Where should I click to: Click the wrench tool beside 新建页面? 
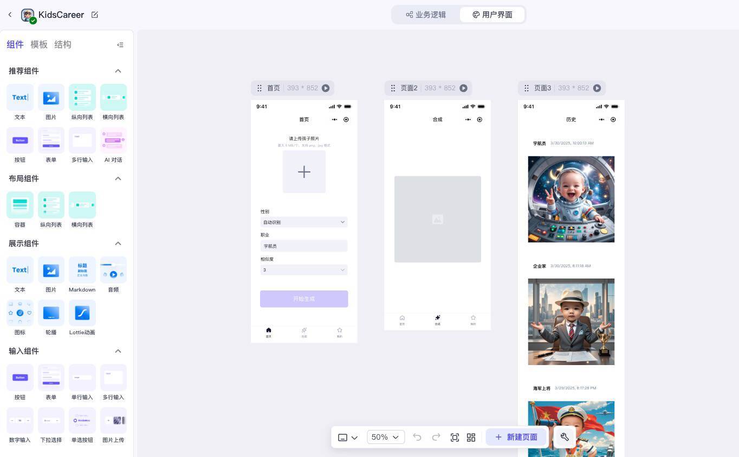coord(565,437)
